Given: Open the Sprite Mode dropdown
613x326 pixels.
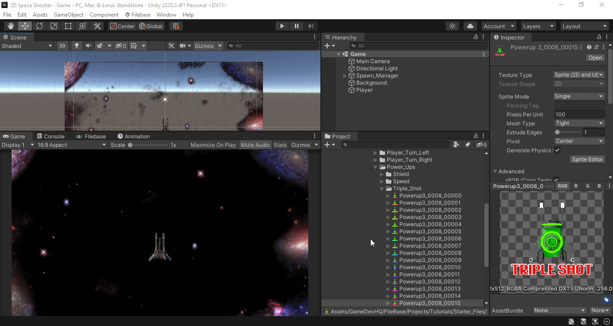Looking at the screenshot, I should (579, 96).
